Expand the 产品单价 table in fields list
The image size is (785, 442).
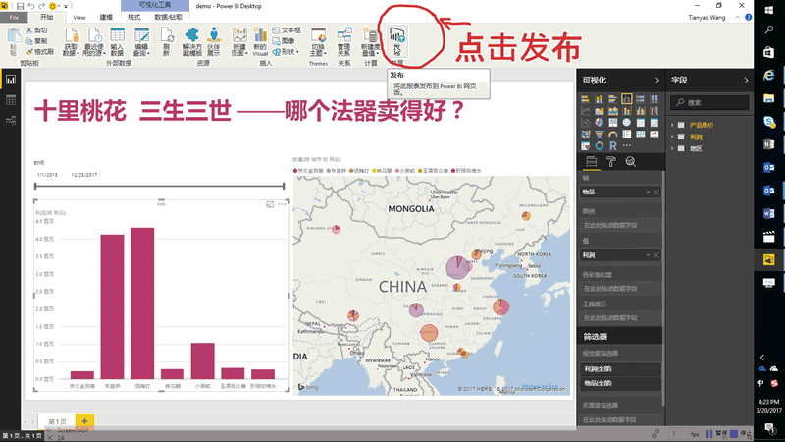[674, 125]
